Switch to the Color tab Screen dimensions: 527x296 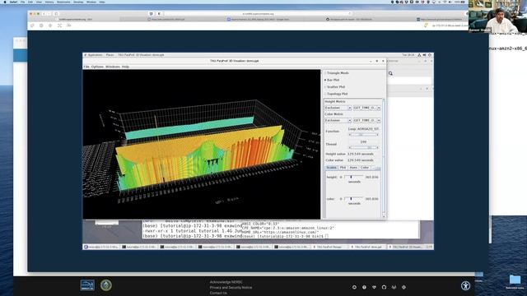(x=365, y=168)
